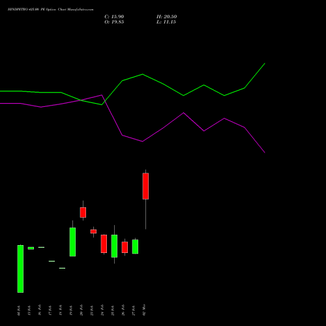Click the 24 Feb date label
This screenshot has height=326, width=326.
102,310
